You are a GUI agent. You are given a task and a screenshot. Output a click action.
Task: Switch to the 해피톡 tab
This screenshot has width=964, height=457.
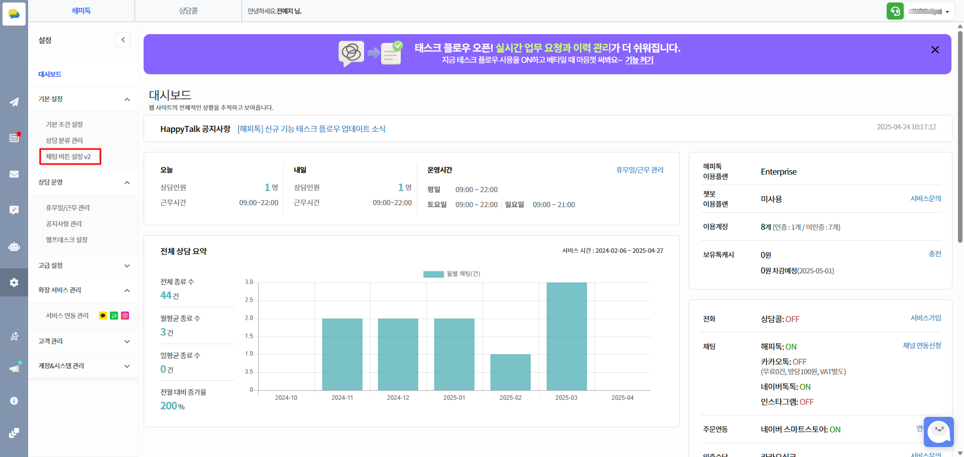pos(81,11)
